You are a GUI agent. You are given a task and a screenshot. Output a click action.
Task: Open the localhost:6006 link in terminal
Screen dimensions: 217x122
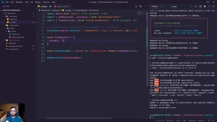tap(186, 30)
